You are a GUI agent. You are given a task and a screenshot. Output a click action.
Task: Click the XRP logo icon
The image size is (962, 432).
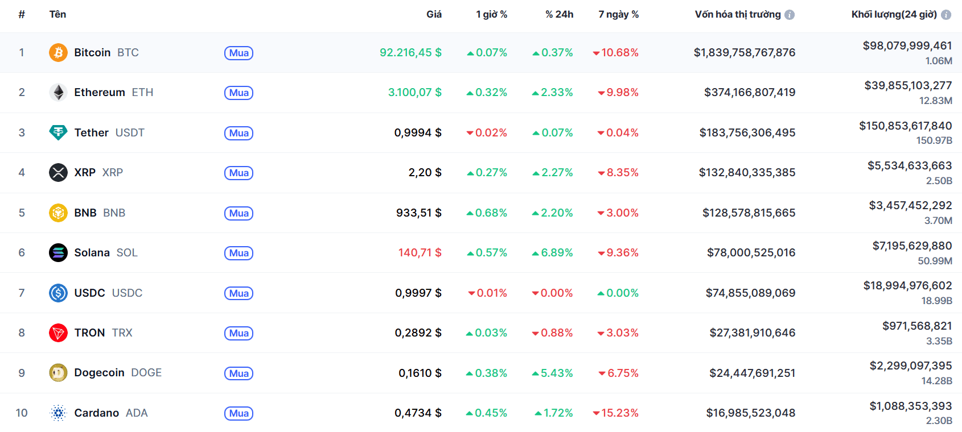[x=58, y=172]
